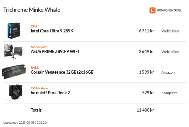189x127 pixels.
Task: Open the Corsair Vengeance RAM sticks image
Action: 14,72
